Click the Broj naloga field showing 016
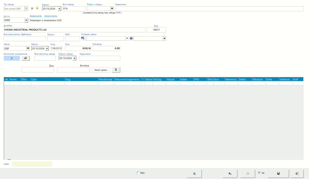Image resolution: width=309 pixels, height=179 pixels. coord(74,9)
